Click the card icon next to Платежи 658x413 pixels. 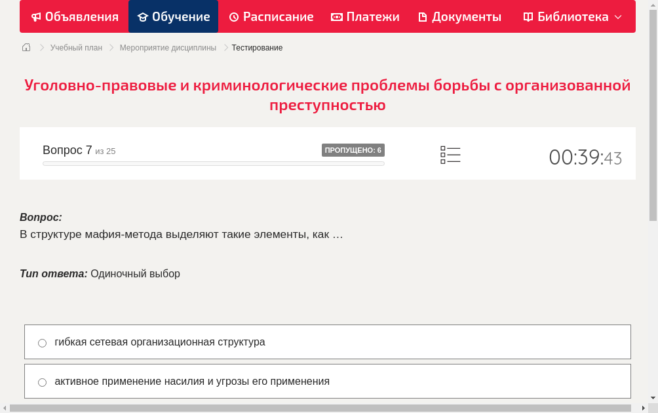tap(336, 16)
